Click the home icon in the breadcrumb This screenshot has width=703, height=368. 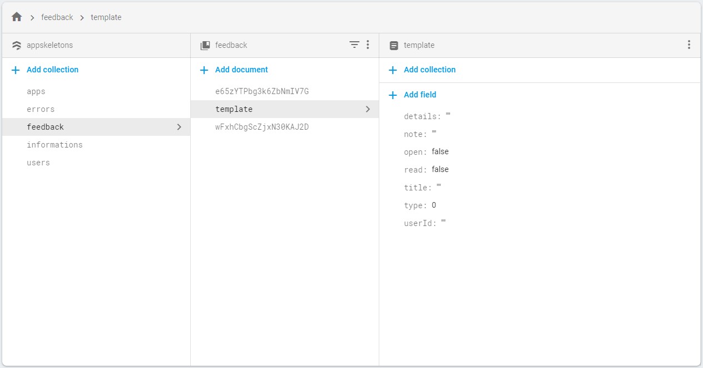(16, 17)
